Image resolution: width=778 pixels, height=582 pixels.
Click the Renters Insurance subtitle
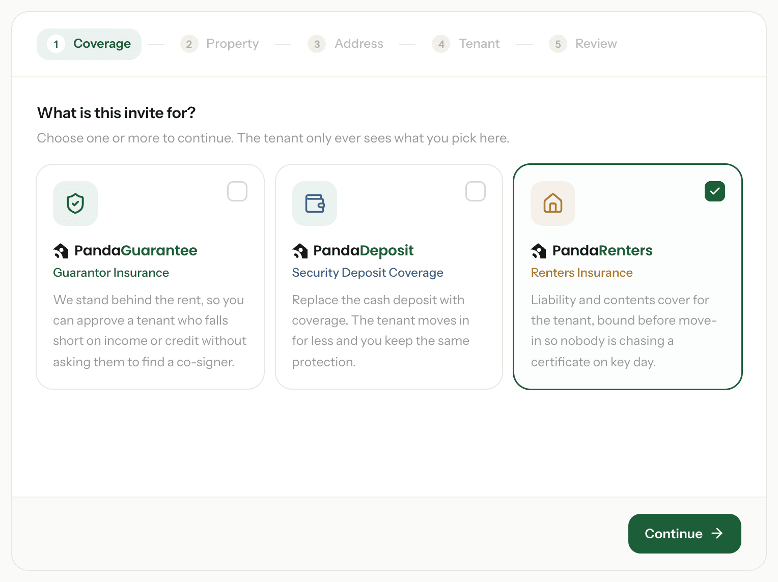point(582,273)
